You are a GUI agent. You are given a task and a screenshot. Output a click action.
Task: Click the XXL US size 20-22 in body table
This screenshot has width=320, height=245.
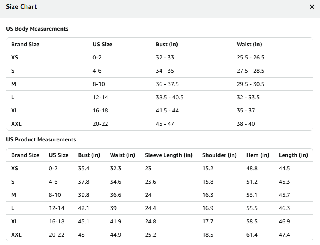pos(100,124)
